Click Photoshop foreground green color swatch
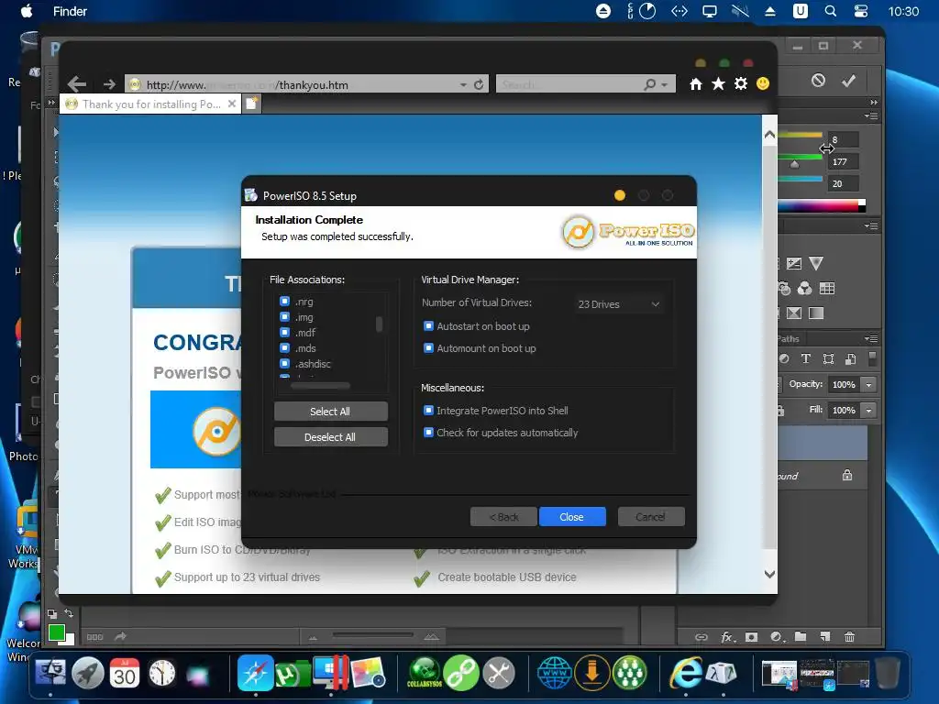Screen dimensions: 939x704 56,632
